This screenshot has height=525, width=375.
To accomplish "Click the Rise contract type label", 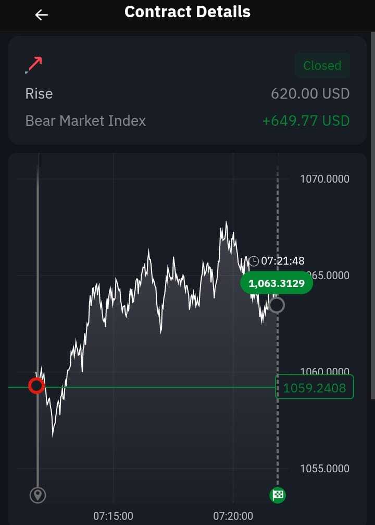I will click(x=39, y=94).
